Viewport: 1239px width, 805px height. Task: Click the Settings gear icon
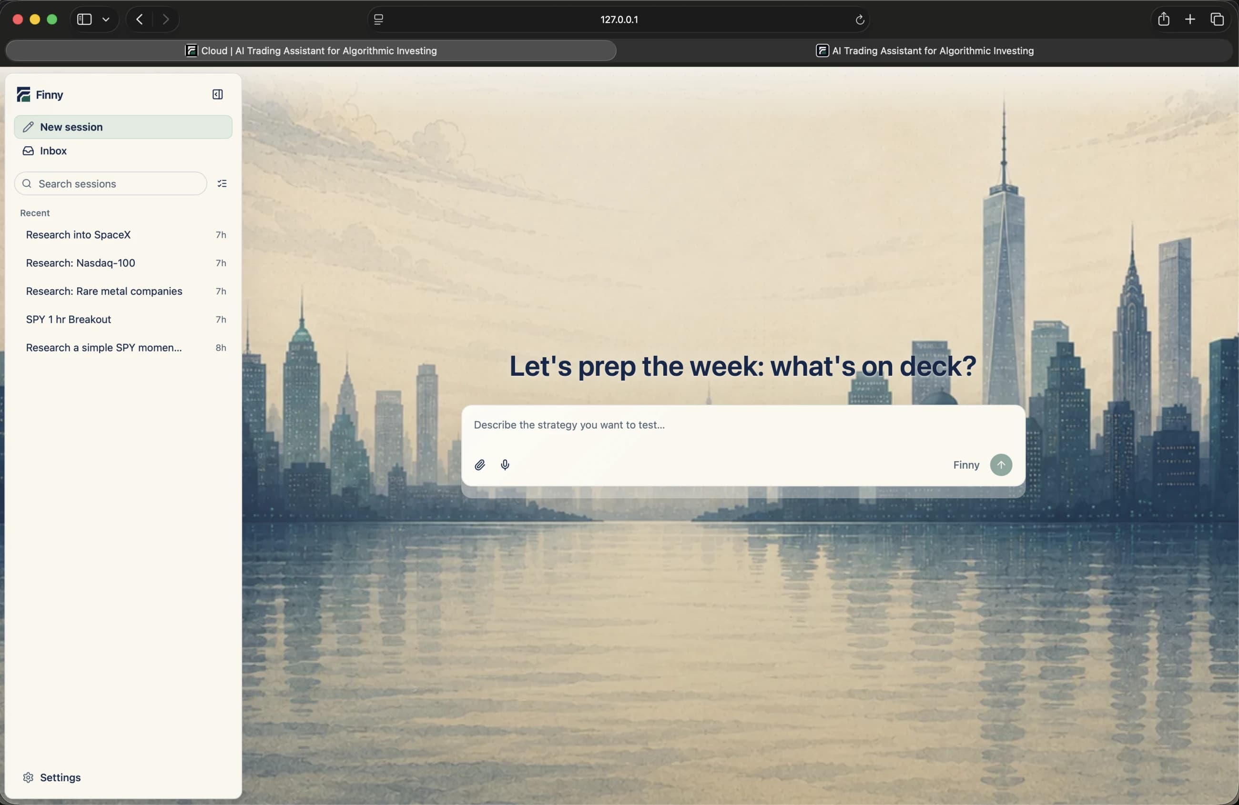pyautogui.click(x=28, y=777)
